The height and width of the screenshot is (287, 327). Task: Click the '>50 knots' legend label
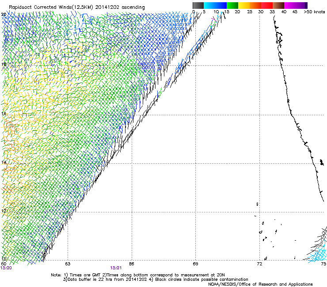pos(314,11)
